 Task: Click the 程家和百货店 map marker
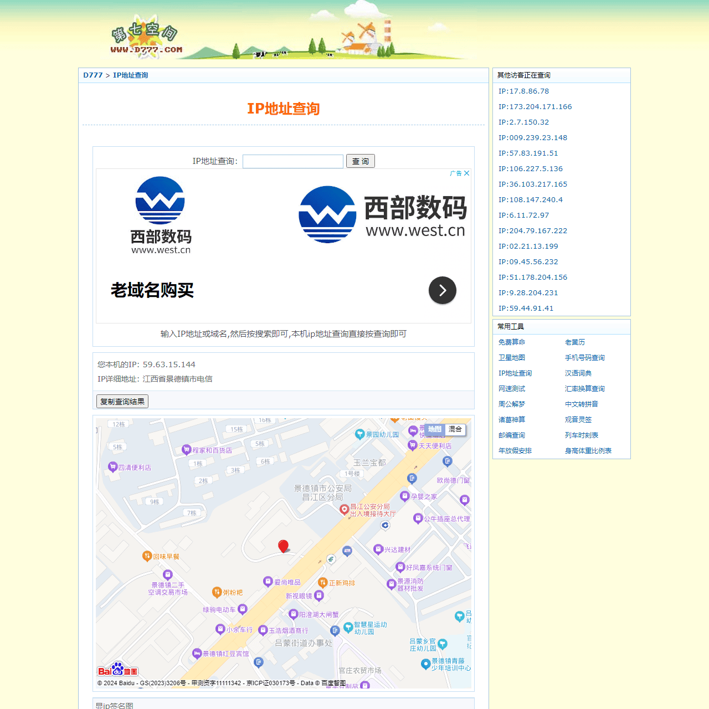[x=187, y=449]
